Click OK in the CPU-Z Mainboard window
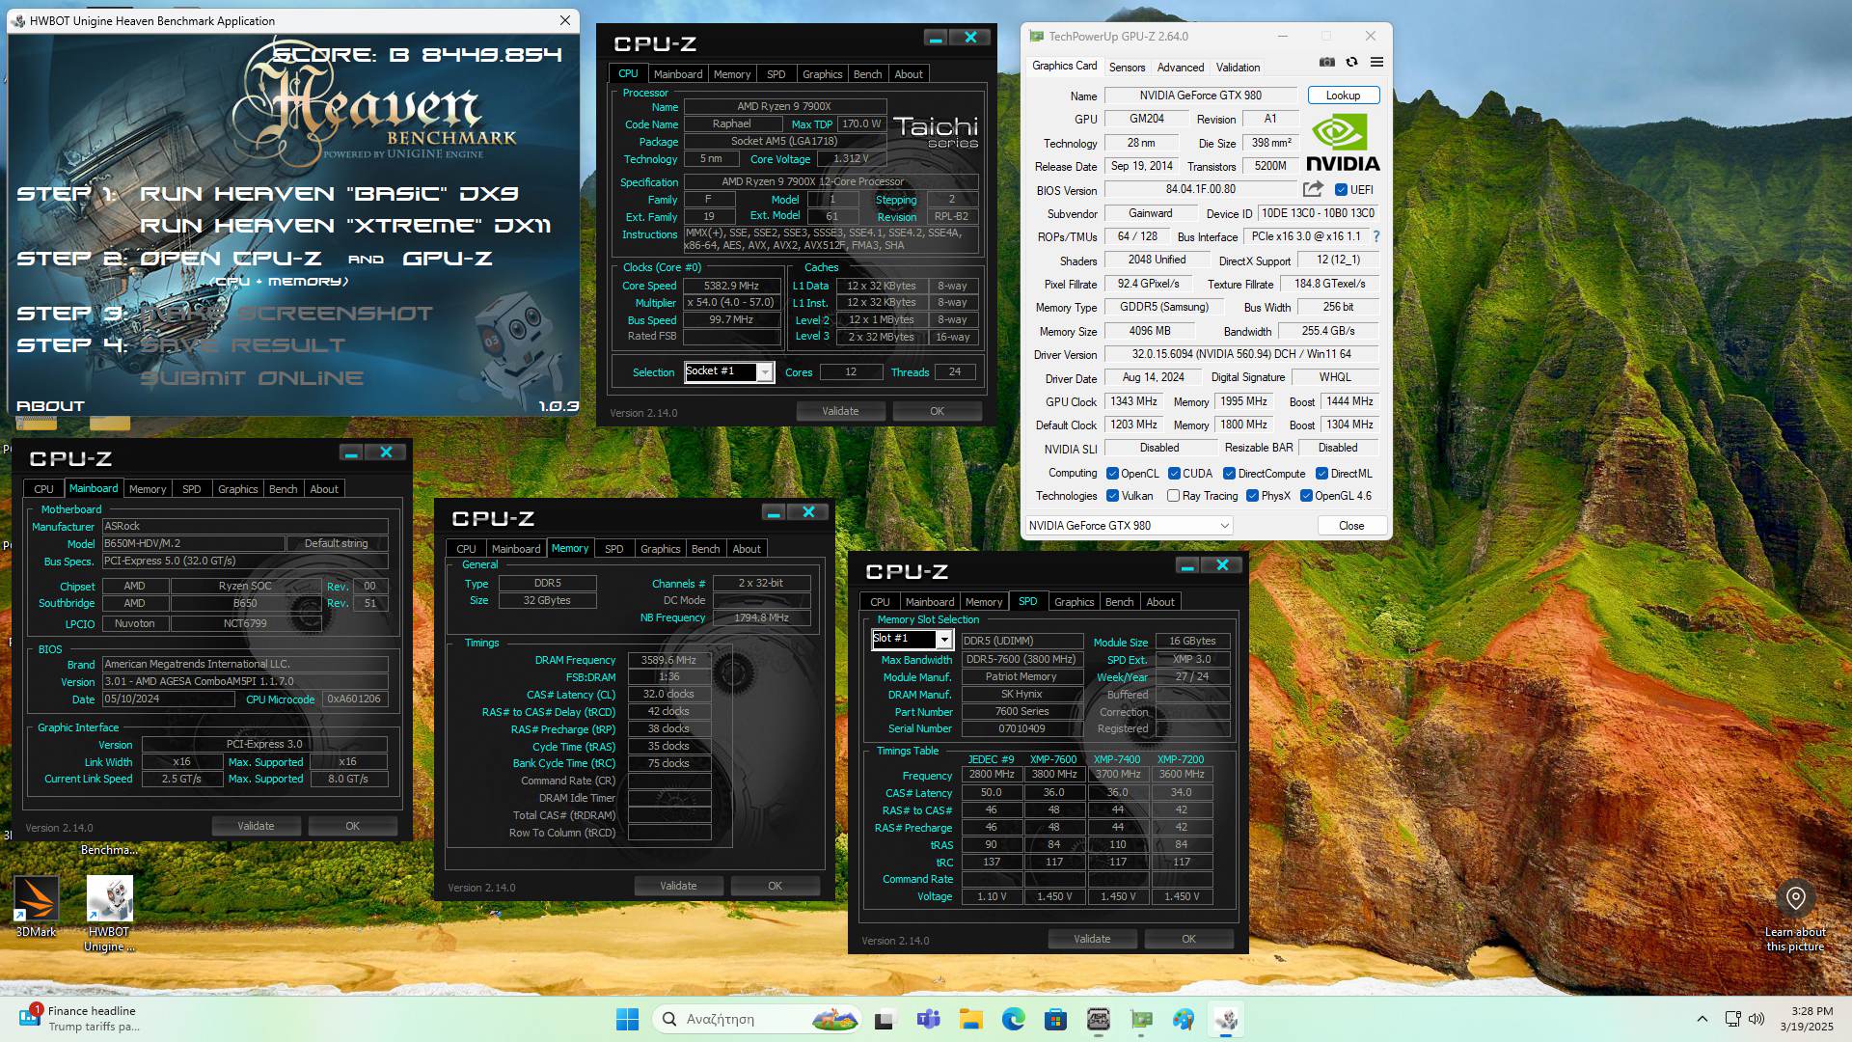The width and height of the screenshot is (1852, 1042). tap(352, 826)
